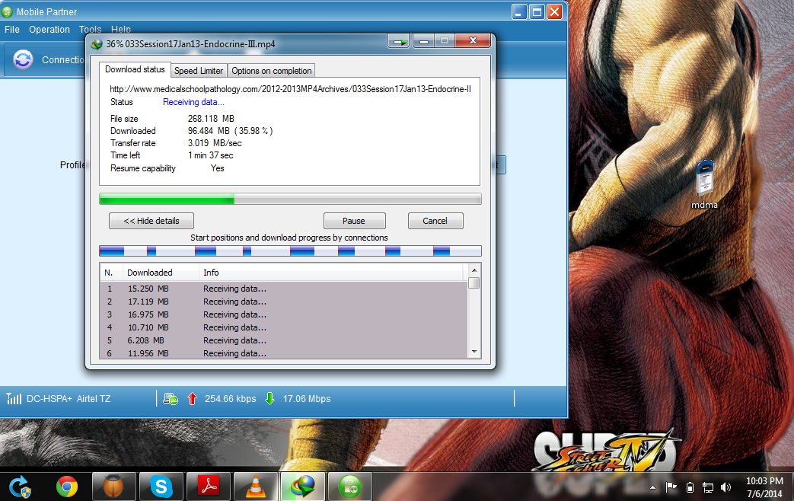This screenshot has width=794, height=501.
Task: Open Adobe Reader from the taskbar
Action: 209,487
